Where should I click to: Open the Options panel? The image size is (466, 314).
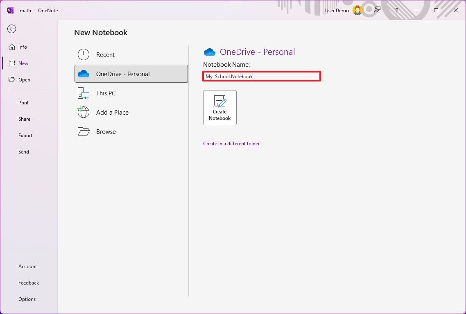[x=27, y=299]
